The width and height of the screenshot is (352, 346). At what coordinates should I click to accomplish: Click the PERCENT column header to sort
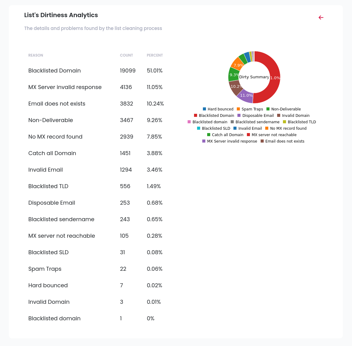155,55
